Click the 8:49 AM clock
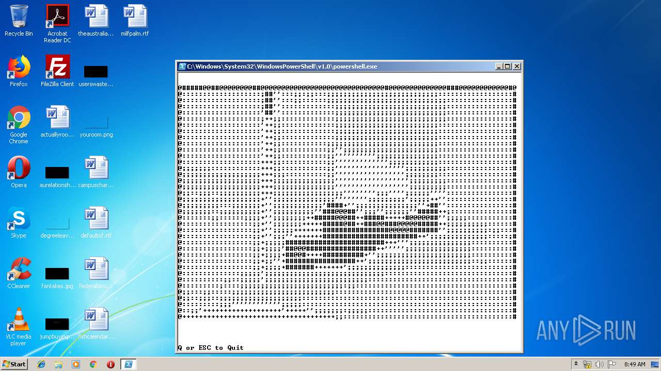 pyautogui.click(x=635, y=364)
